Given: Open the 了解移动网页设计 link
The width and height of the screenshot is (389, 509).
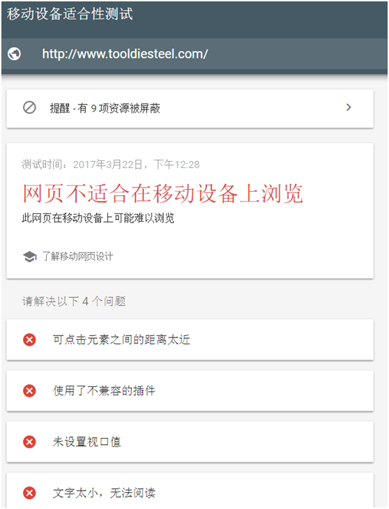Looking at the screenshot, I should point(77,257).
